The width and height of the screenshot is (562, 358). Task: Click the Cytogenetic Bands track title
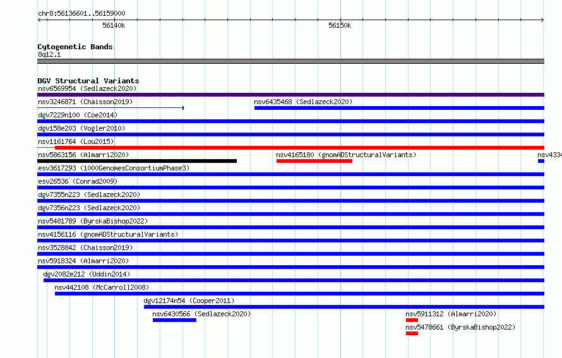pyautogui.click(x=75, y=47)
